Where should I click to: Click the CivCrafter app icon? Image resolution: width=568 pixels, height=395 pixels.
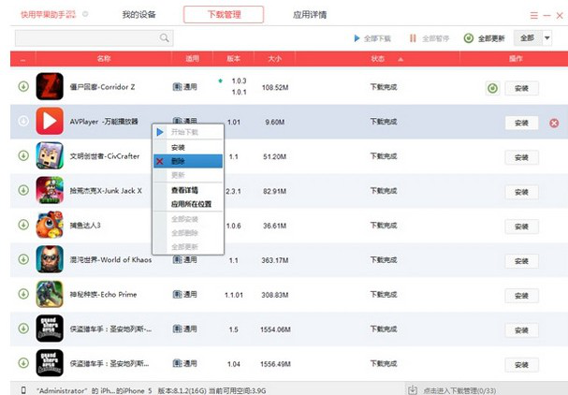50,155
